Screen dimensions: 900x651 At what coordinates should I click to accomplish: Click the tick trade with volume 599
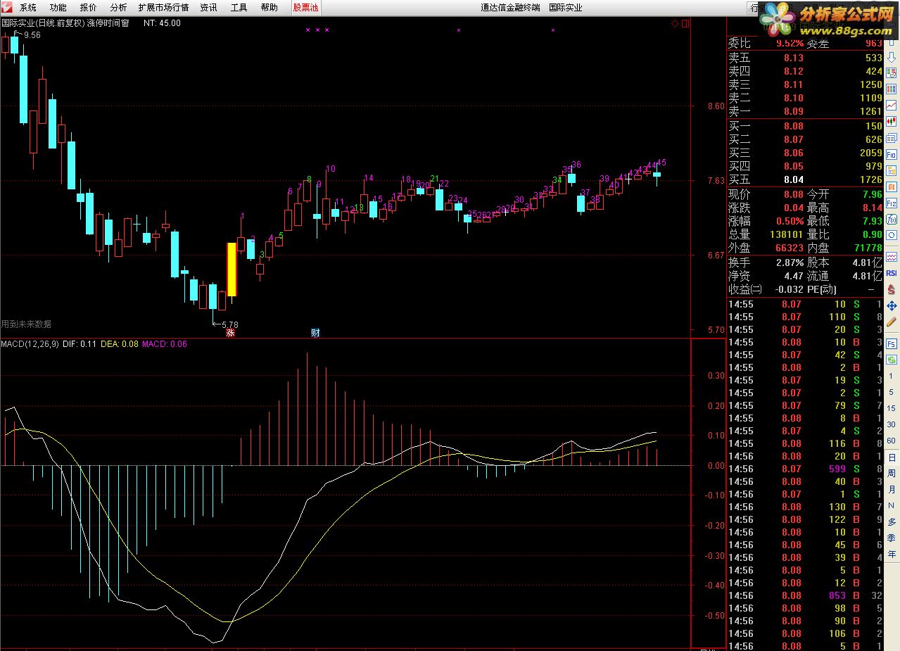pos(837,469)
